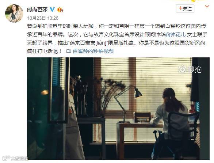Viewport: 214px width, 163px height.
Task: Click the post body text paragraph
Action: pyautogui.click(x=117, y=39)
